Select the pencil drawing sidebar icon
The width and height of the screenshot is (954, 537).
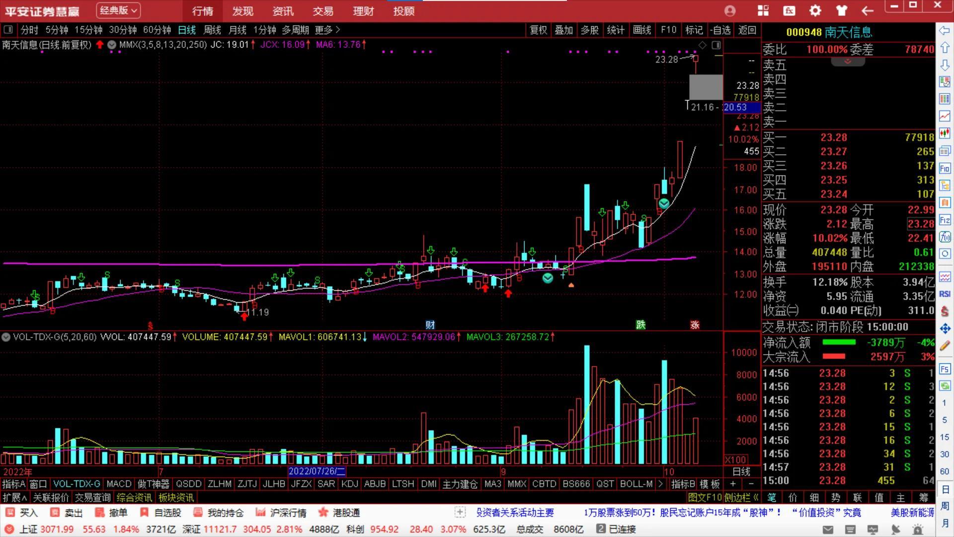945,345
